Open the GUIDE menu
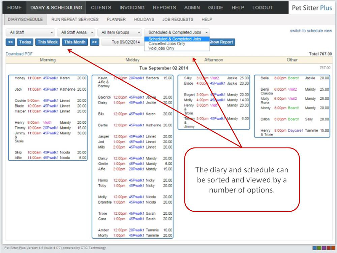This screenshot has width=337, height=253. (216, 7)
